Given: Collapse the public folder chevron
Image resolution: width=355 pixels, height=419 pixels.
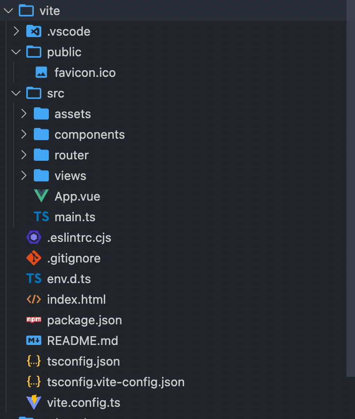Looking at the screenshot, I should pyautogui.click(x=16, y=52).
